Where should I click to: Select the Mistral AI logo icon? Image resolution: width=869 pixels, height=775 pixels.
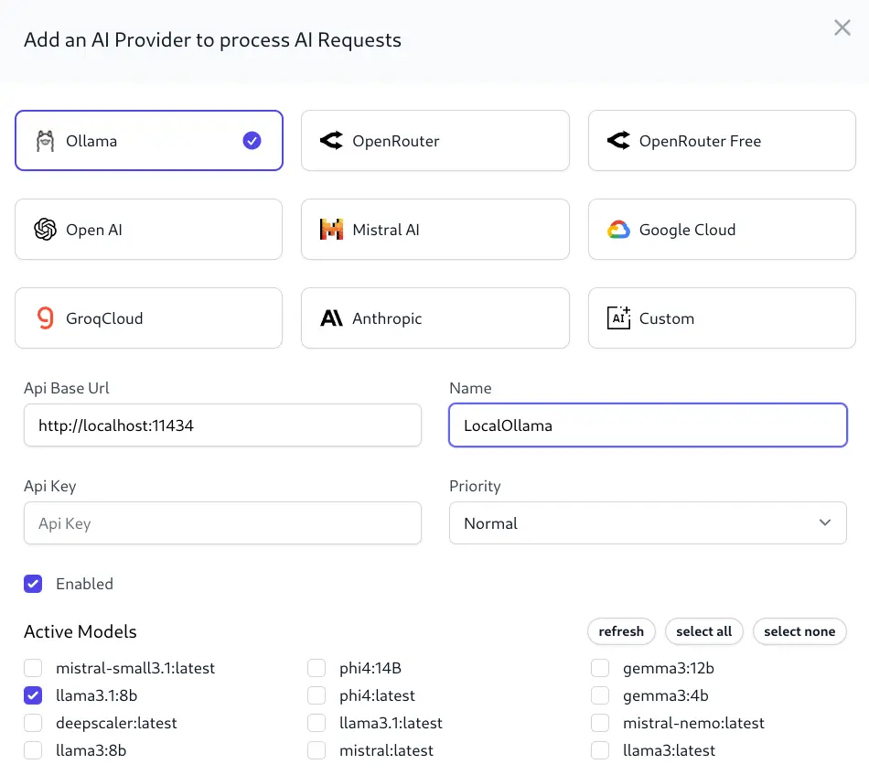[331, 230]
